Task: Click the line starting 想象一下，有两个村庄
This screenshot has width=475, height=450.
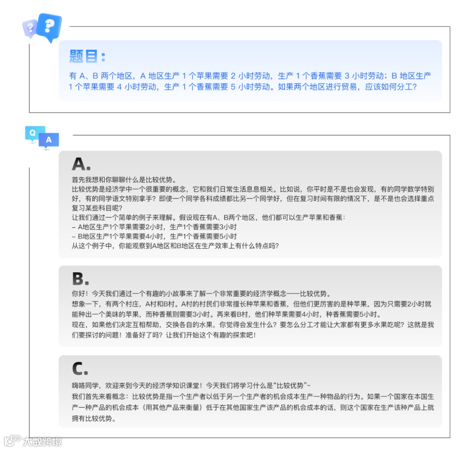Action: 252,304
